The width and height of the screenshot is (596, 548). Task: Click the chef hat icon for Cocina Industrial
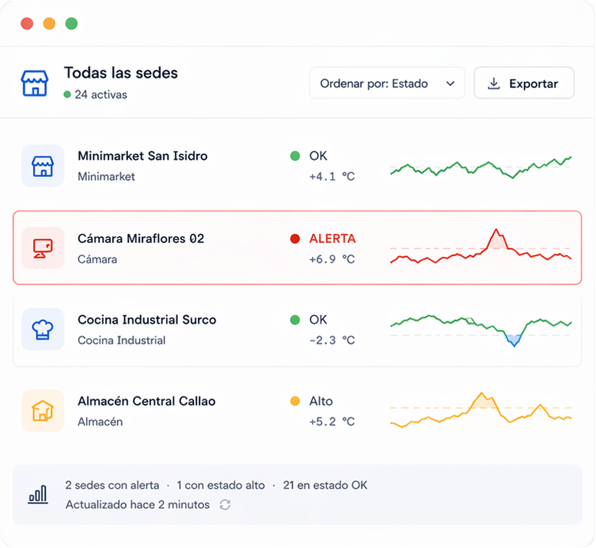click(x=42, y=330)
